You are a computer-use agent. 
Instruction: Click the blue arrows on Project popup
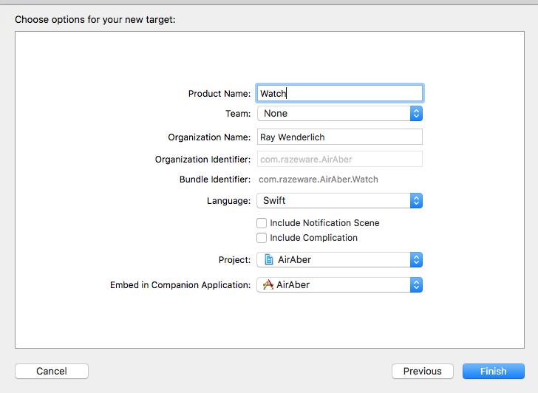416,260
